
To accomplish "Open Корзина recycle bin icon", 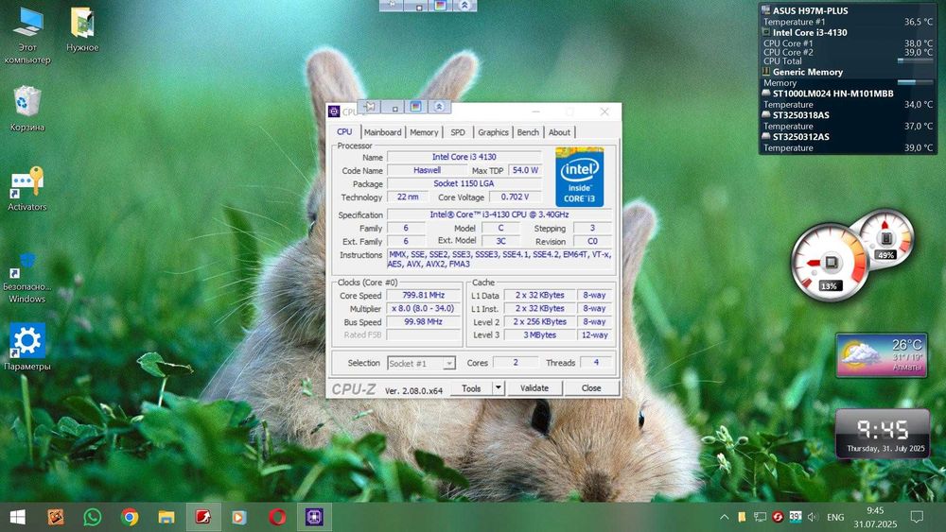I will [x=27, y=109].
